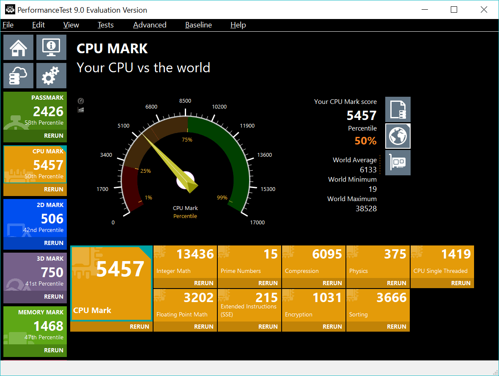Rerun the PassMark overall test
Image resolution: width=499 pixels, height=376 pixels.
coord(35,136)
